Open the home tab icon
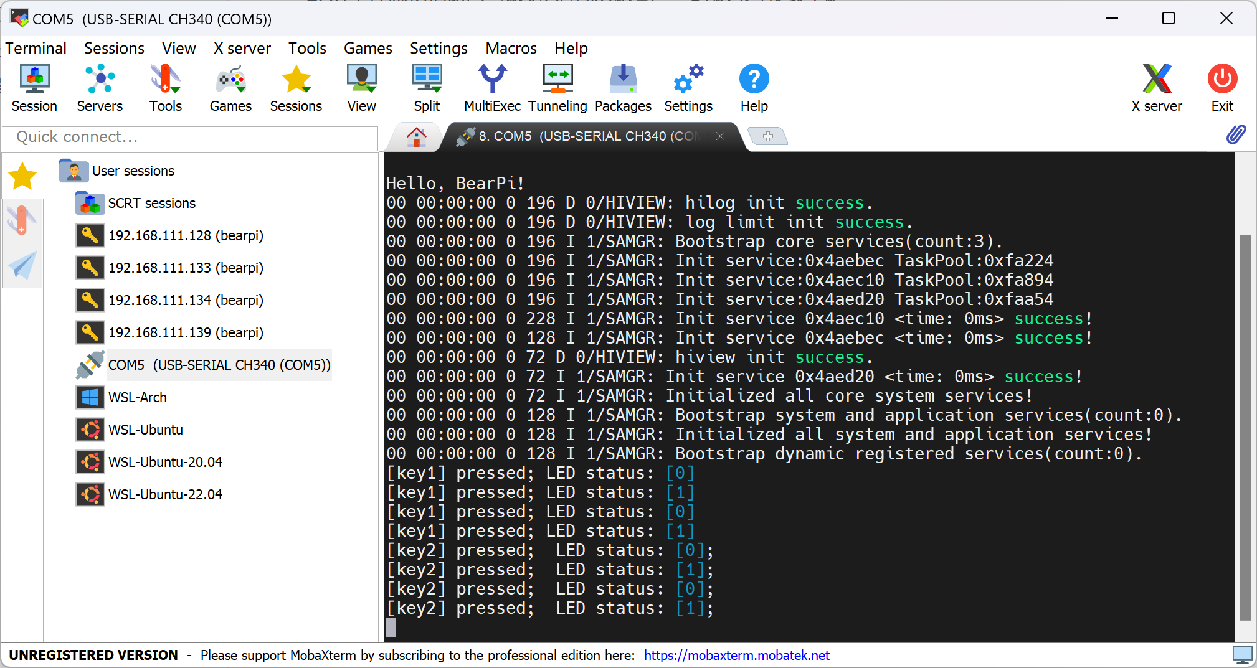This screenshot has width=1257, height=668. click(416, 136)
